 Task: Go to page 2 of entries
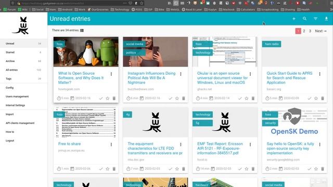304,31
